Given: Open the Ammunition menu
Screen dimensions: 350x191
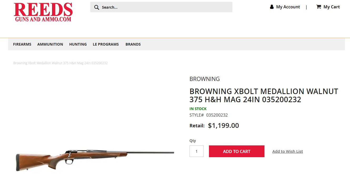Looking at the screenshot, I should pos(50,44).
